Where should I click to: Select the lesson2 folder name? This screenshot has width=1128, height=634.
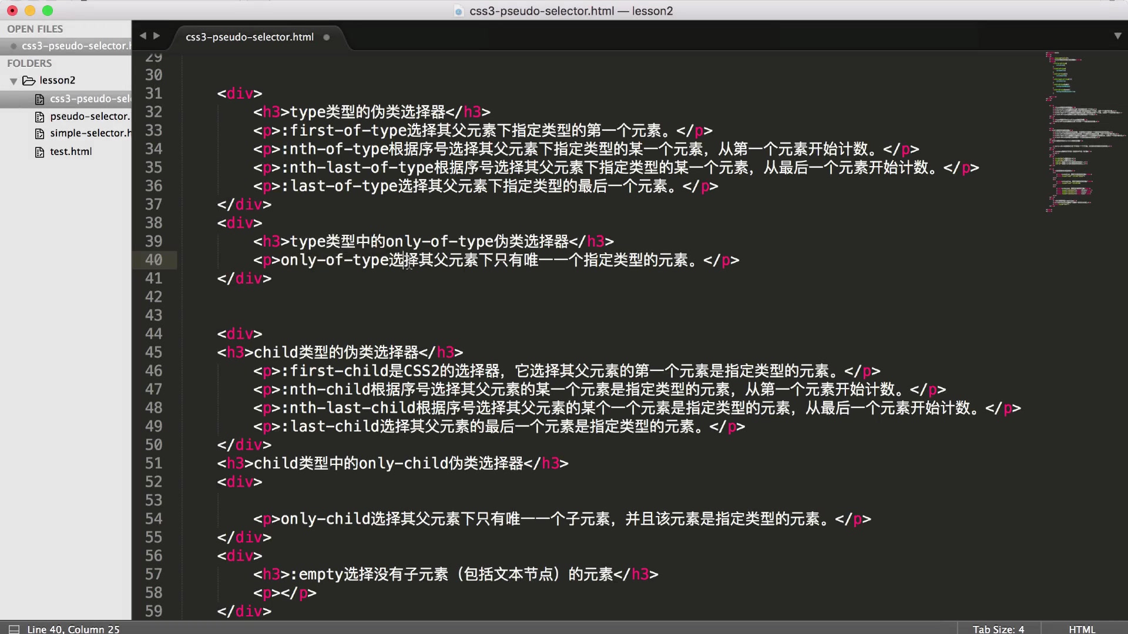pos(58,80)
